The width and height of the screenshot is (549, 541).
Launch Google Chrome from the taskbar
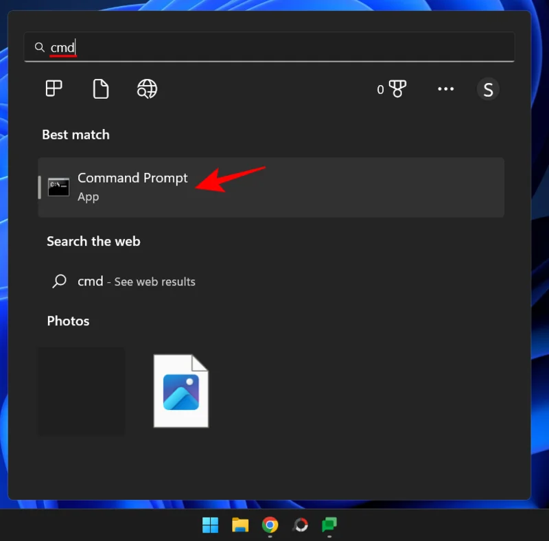[x=270, y=525]
